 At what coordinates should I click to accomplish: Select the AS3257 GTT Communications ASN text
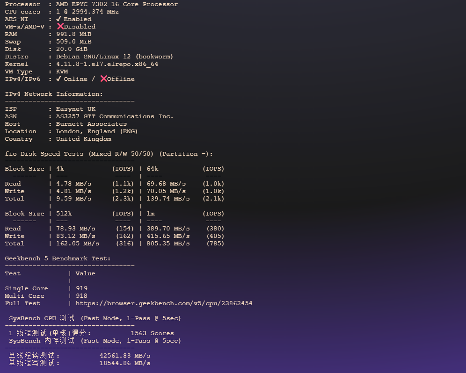(114, 116)
